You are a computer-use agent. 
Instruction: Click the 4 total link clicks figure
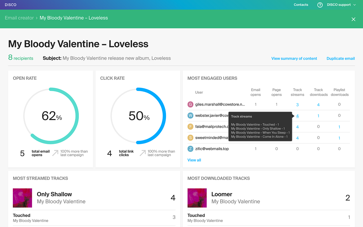[x=110, y=153]
